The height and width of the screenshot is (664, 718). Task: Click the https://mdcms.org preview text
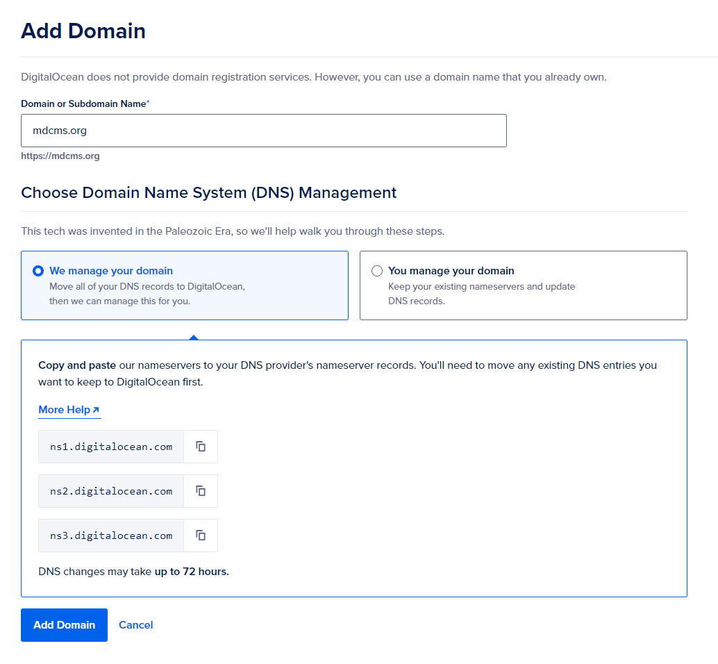tap(60, 156)
